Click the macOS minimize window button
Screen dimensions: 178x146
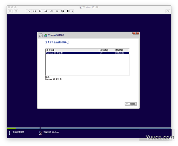[12, 7]
